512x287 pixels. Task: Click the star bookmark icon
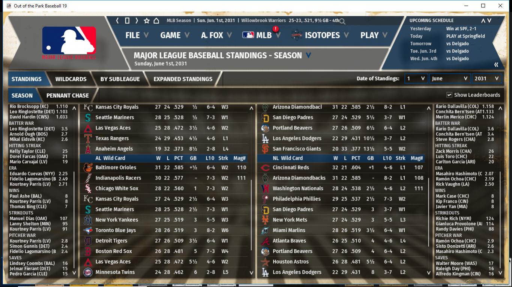(147, 21)
